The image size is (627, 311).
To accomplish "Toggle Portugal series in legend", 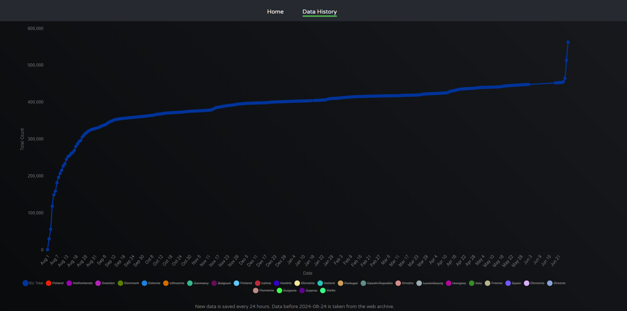I will coord(348,283).
